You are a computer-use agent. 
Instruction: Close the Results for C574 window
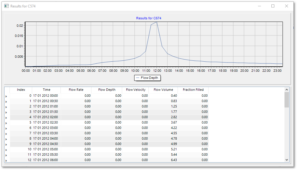(x=287, y=6)
